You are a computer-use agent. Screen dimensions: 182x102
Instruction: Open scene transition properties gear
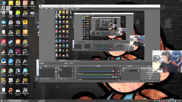click(138, 68)
